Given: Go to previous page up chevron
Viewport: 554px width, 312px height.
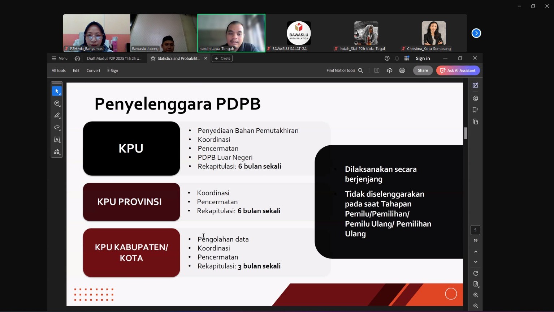Looking at the screenshot, I should click(x=476, y=252).
